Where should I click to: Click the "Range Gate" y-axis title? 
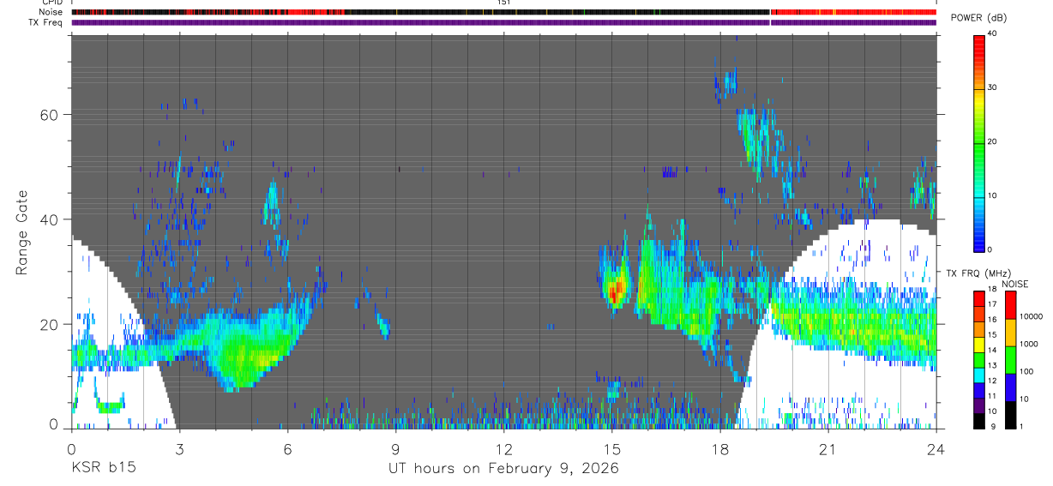[23, 232]
